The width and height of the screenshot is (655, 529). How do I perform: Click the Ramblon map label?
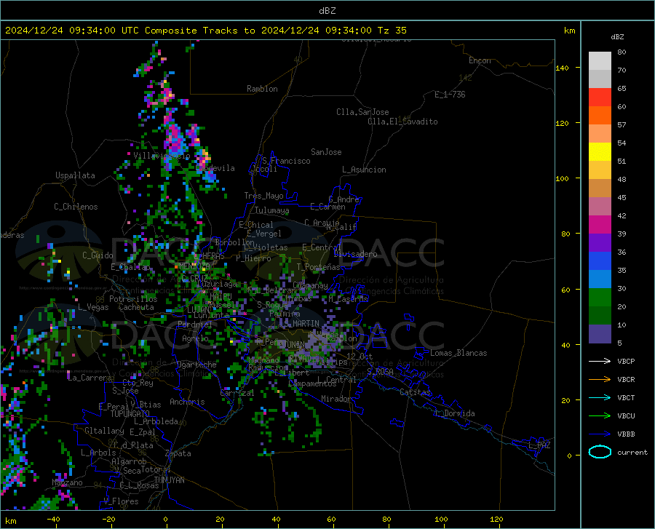(x=262, y=89)
